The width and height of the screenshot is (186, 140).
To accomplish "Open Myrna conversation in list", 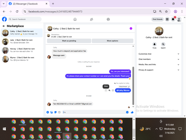I will [22, 59].
